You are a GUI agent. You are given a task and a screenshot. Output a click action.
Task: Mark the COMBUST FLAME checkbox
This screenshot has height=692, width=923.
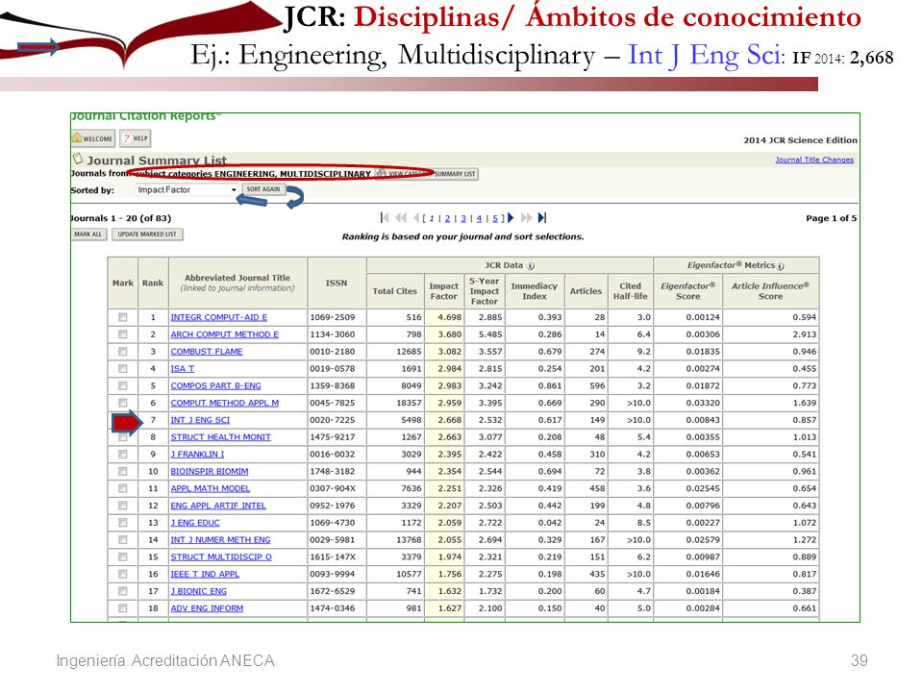[x=122, y=352]
